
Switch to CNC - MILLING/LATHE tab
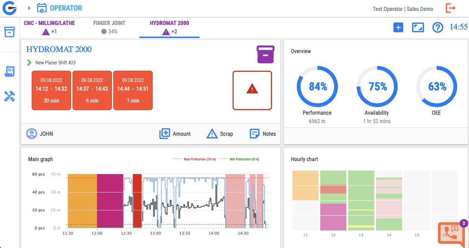pyautogui.click(x=49, y=27)
